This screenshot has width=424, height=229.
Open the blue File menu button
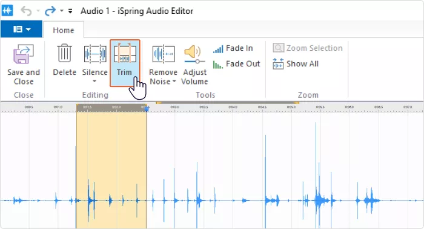[x=21, y=29]
